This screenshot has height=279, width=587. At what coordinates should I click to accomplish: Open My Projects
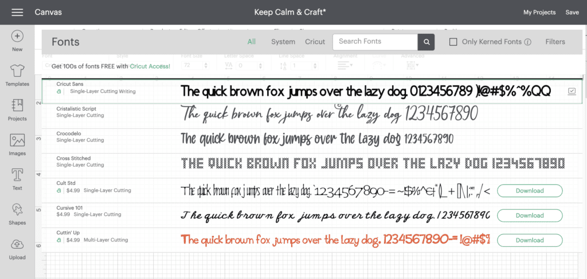pos(539,13)
